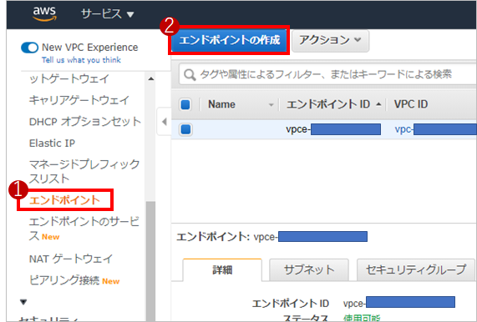
Task: Open Elastic IP in the sidebar
Action: point(52,143)
